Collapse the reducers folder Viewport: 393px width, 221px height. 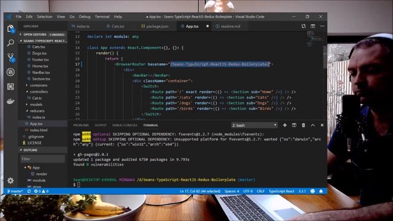tap(37, 110)
